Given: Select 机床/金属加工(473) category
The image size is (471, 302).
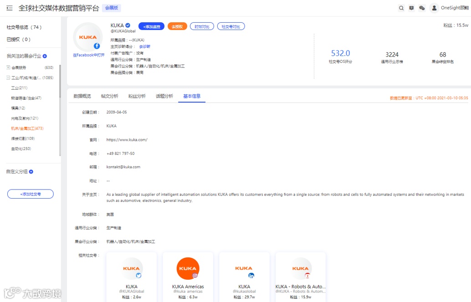Looking at the screenshot, I should 27,128.
